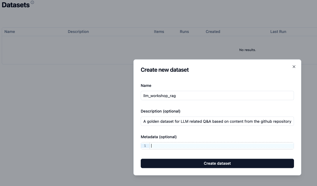Select the Items column header
Screen dimensions: 317x186
159,32
